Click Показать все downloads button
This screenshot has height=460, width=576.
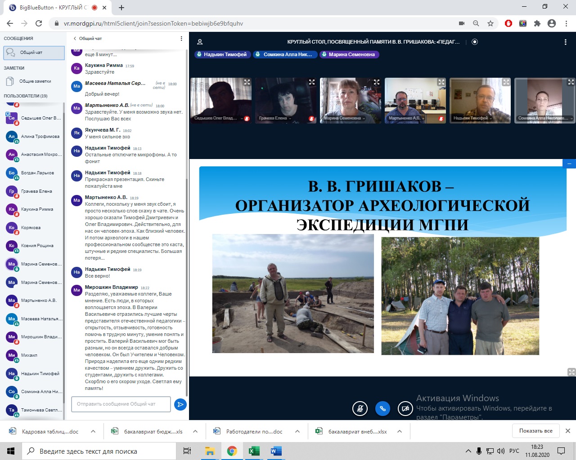pos(535,431)
